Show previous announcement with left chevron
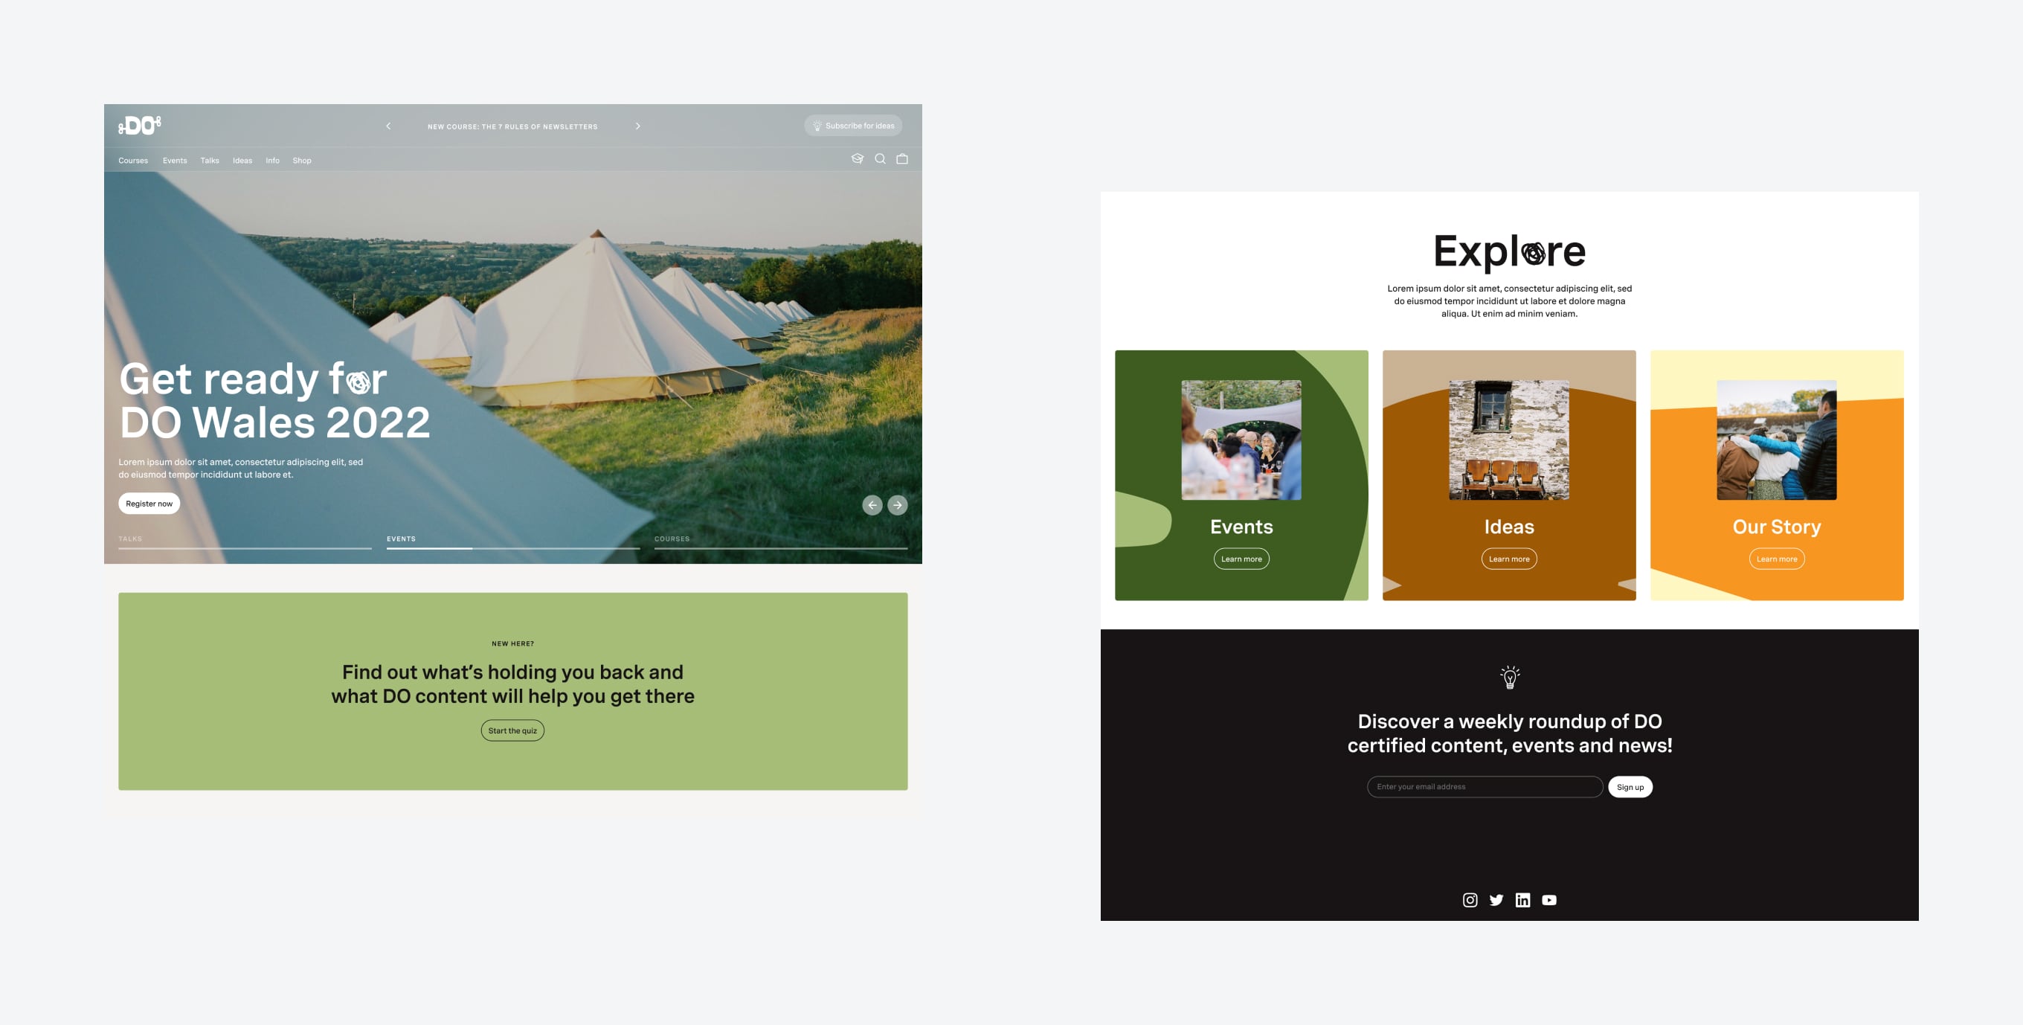 pos(388,126)
